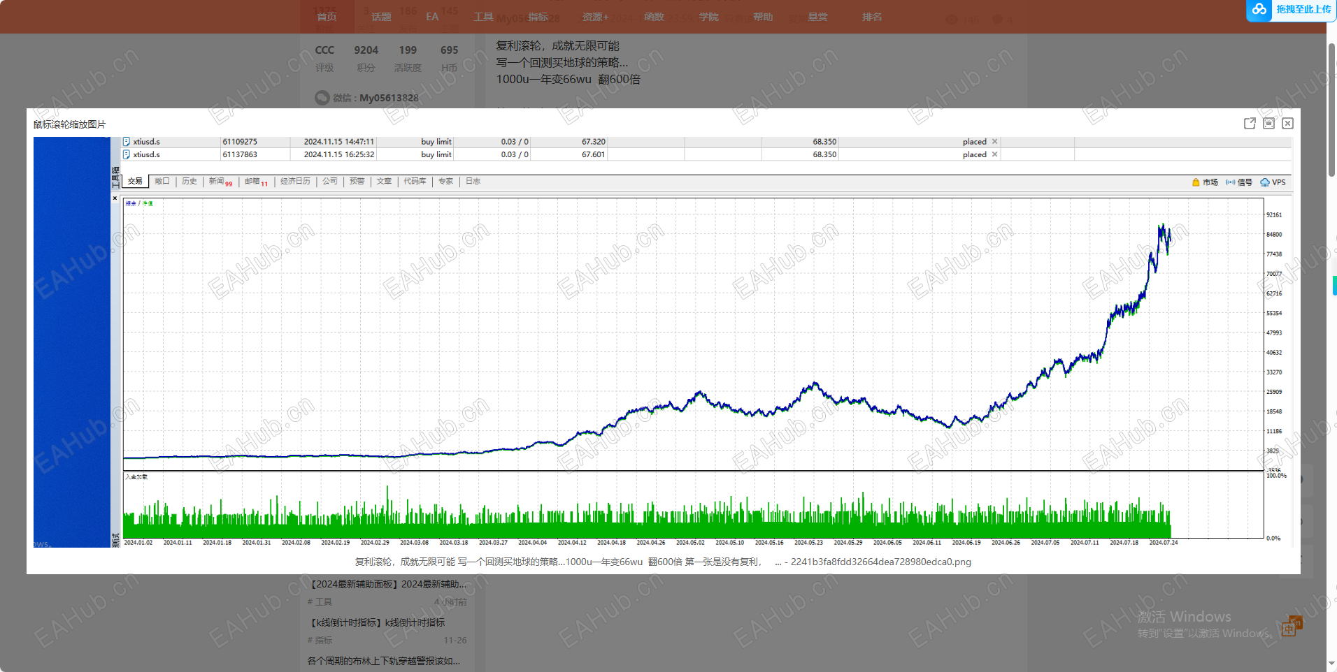1337x672 pixels.
Task: Click the image caption text below the chart
Action: pyautogui.click(x=663, y=562)
